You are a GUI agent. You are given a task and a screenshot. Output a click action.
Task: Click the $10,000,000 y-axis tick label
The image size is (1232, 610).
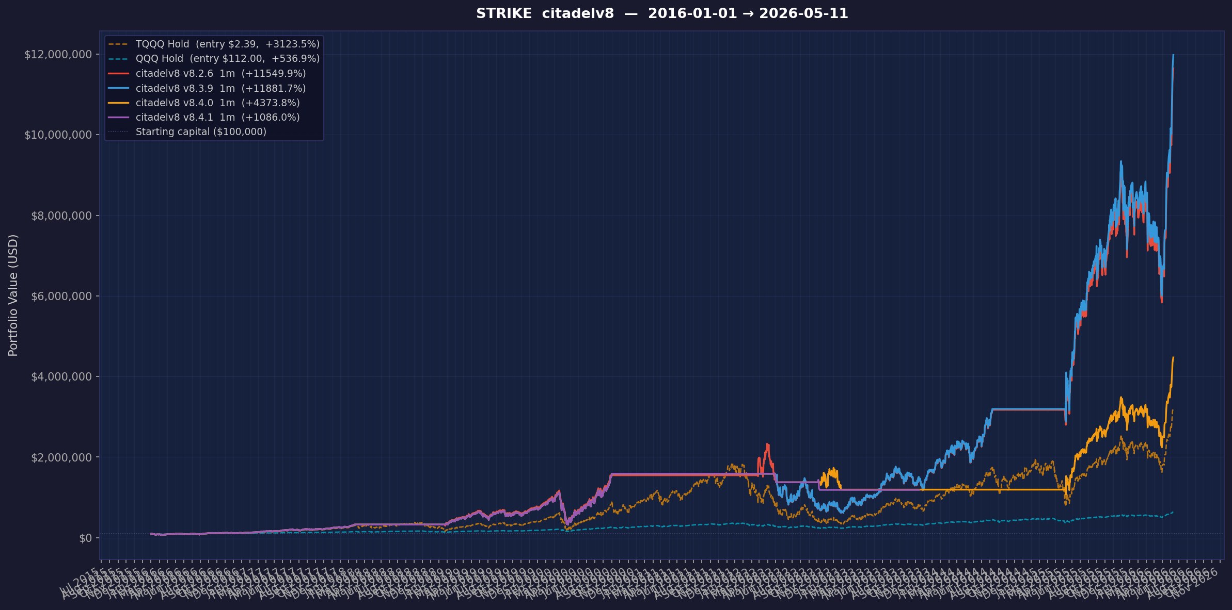click(x=58, y=135)
